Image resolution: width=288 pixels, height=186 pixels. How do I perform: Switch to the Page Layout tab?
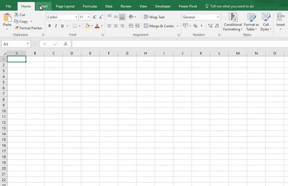[65, 6]
